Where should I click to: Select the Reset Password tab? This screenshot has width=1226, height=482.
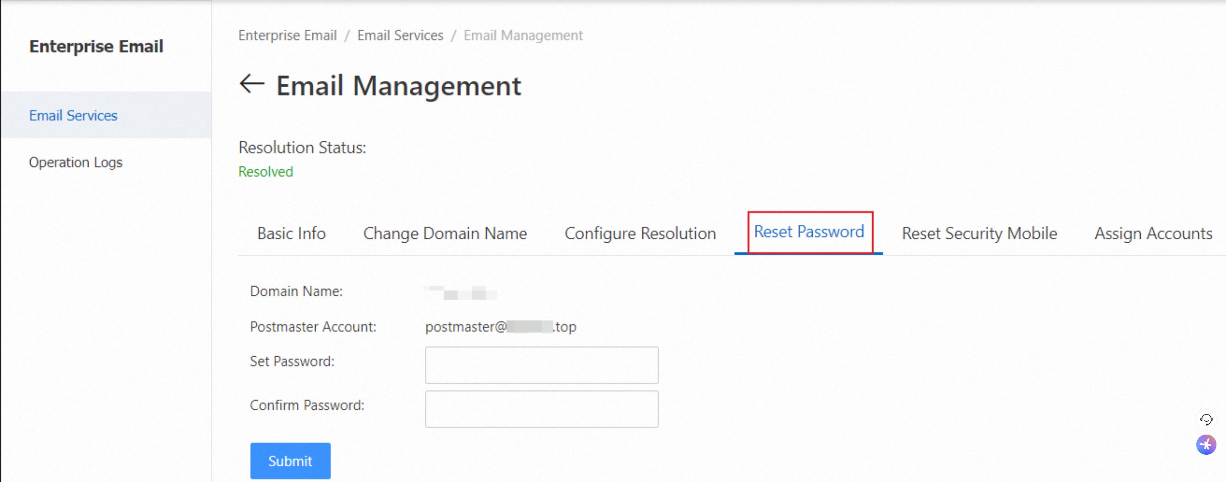(809, 232)
